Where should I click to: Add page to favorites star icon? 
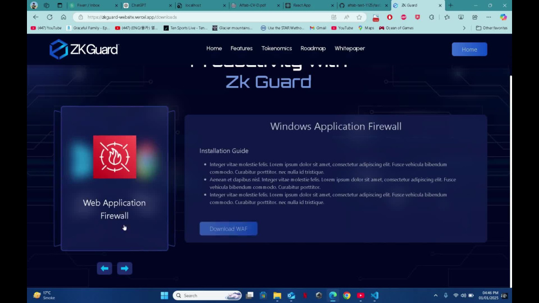(359, 17)
